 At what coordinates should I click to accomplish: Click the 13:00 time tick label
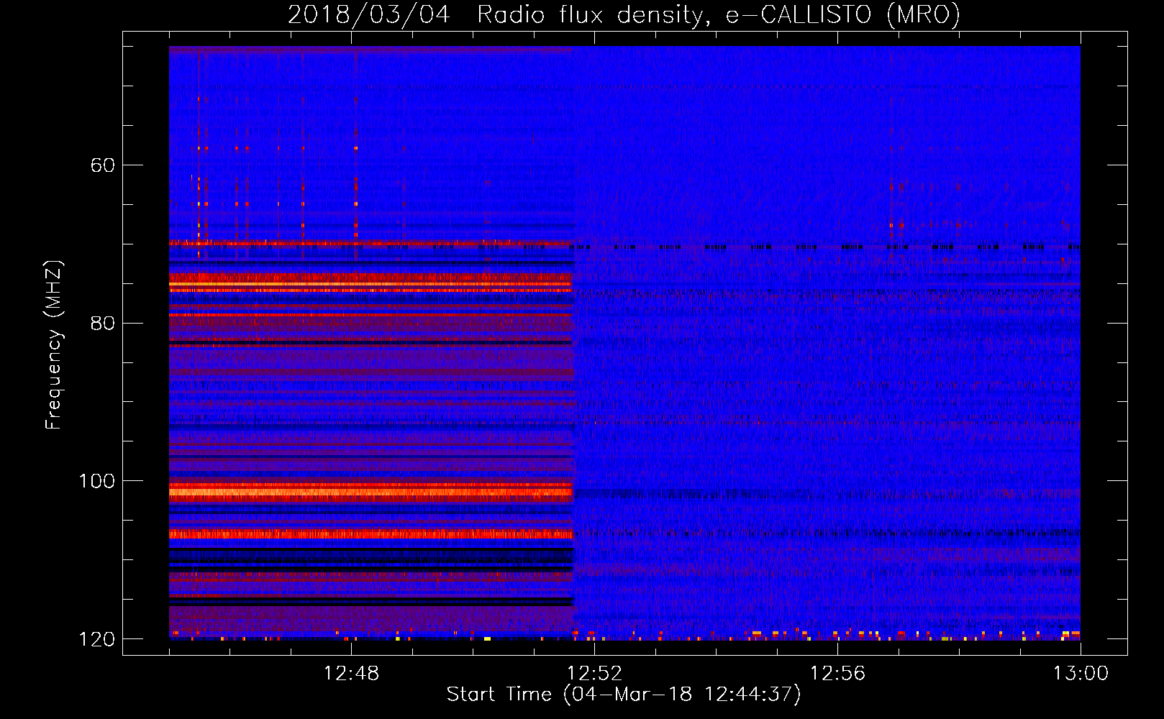(x=1081, y=674)
